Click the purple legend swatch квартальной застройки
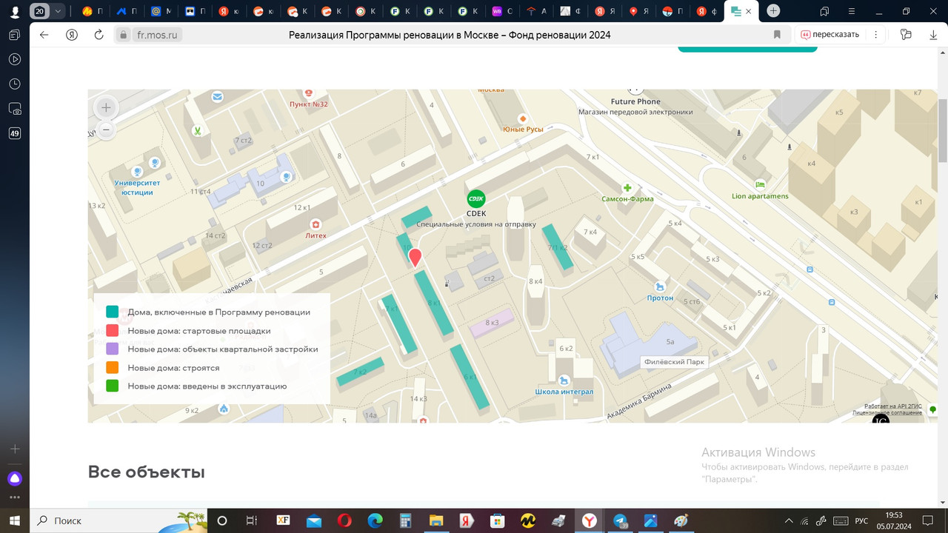The image size is (948, 533). [x=113, y=349]
